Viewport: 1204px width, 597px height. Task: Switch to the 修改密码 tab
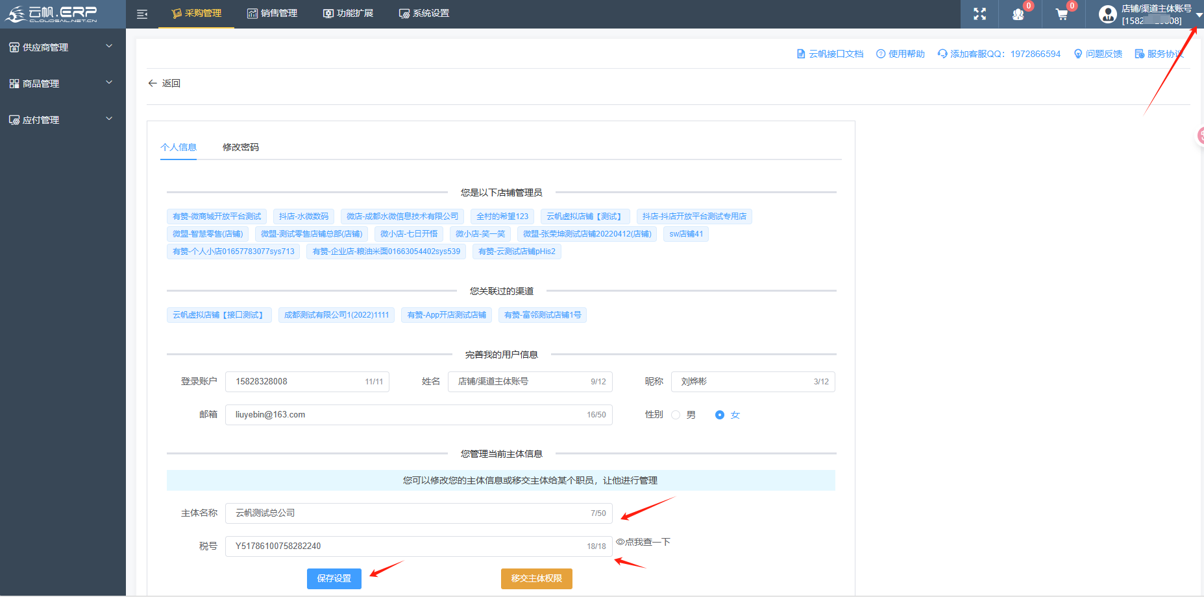coord(241,147)
